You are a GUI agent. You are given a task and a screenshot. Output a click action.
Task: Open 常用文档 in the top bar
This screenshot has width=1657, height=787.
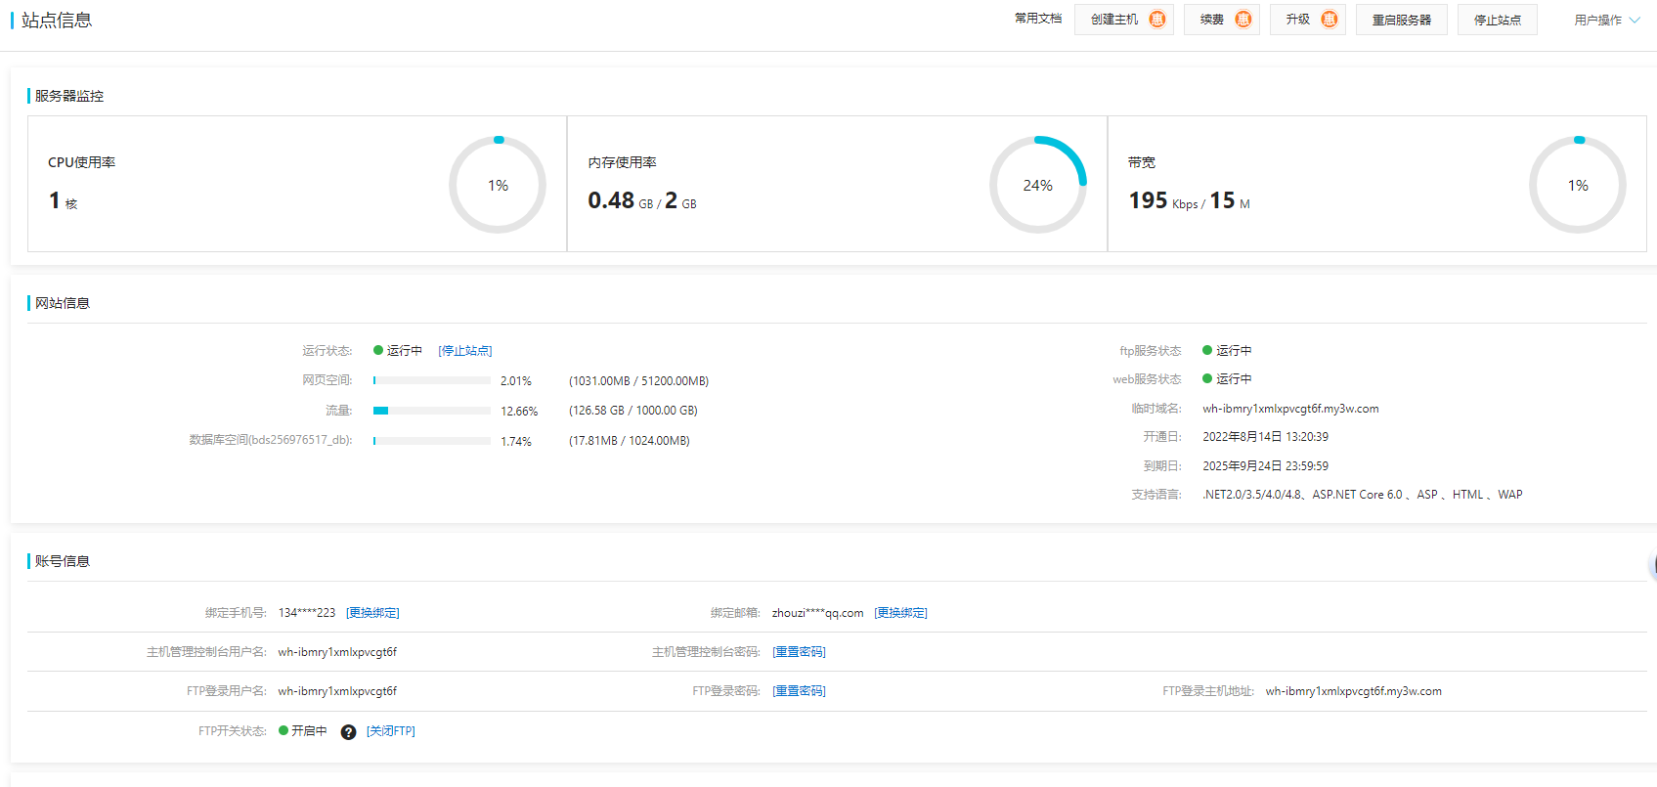(x=1037, y=19)
